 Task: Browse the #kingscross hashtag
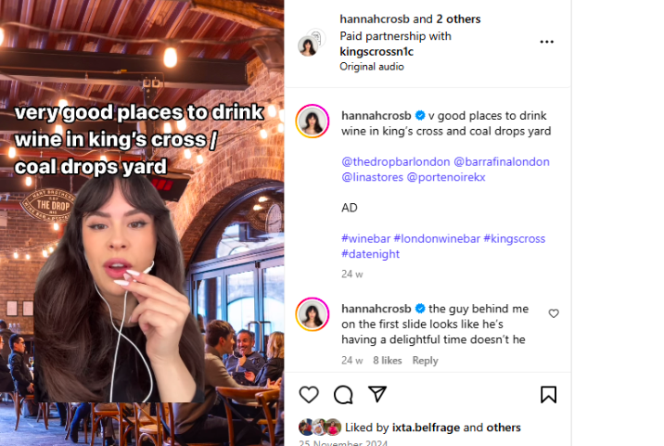515,238
